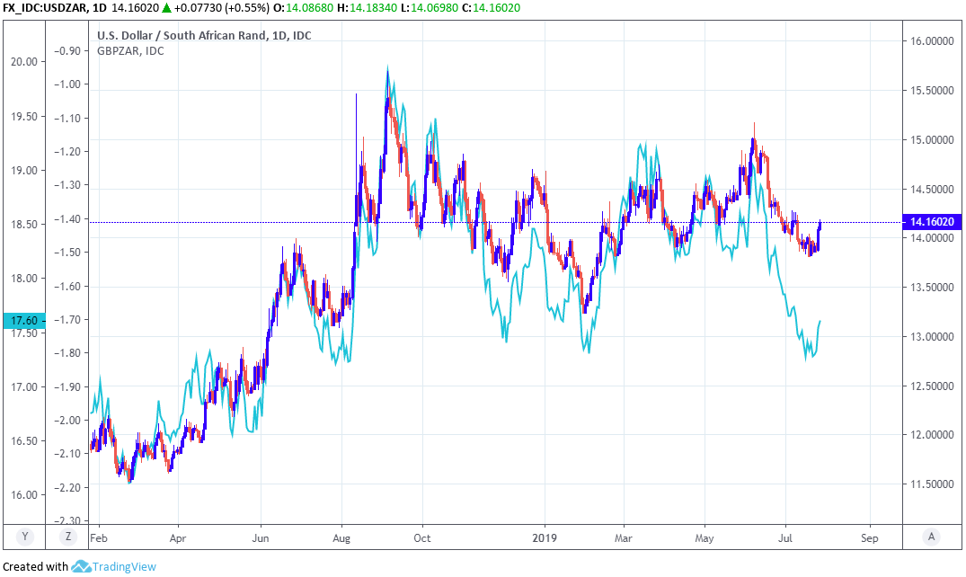This screenshot has height=577, width=966.
Task: Select the 14.16020 current price label
Action: pyautogui.click(x=932, y=222)
